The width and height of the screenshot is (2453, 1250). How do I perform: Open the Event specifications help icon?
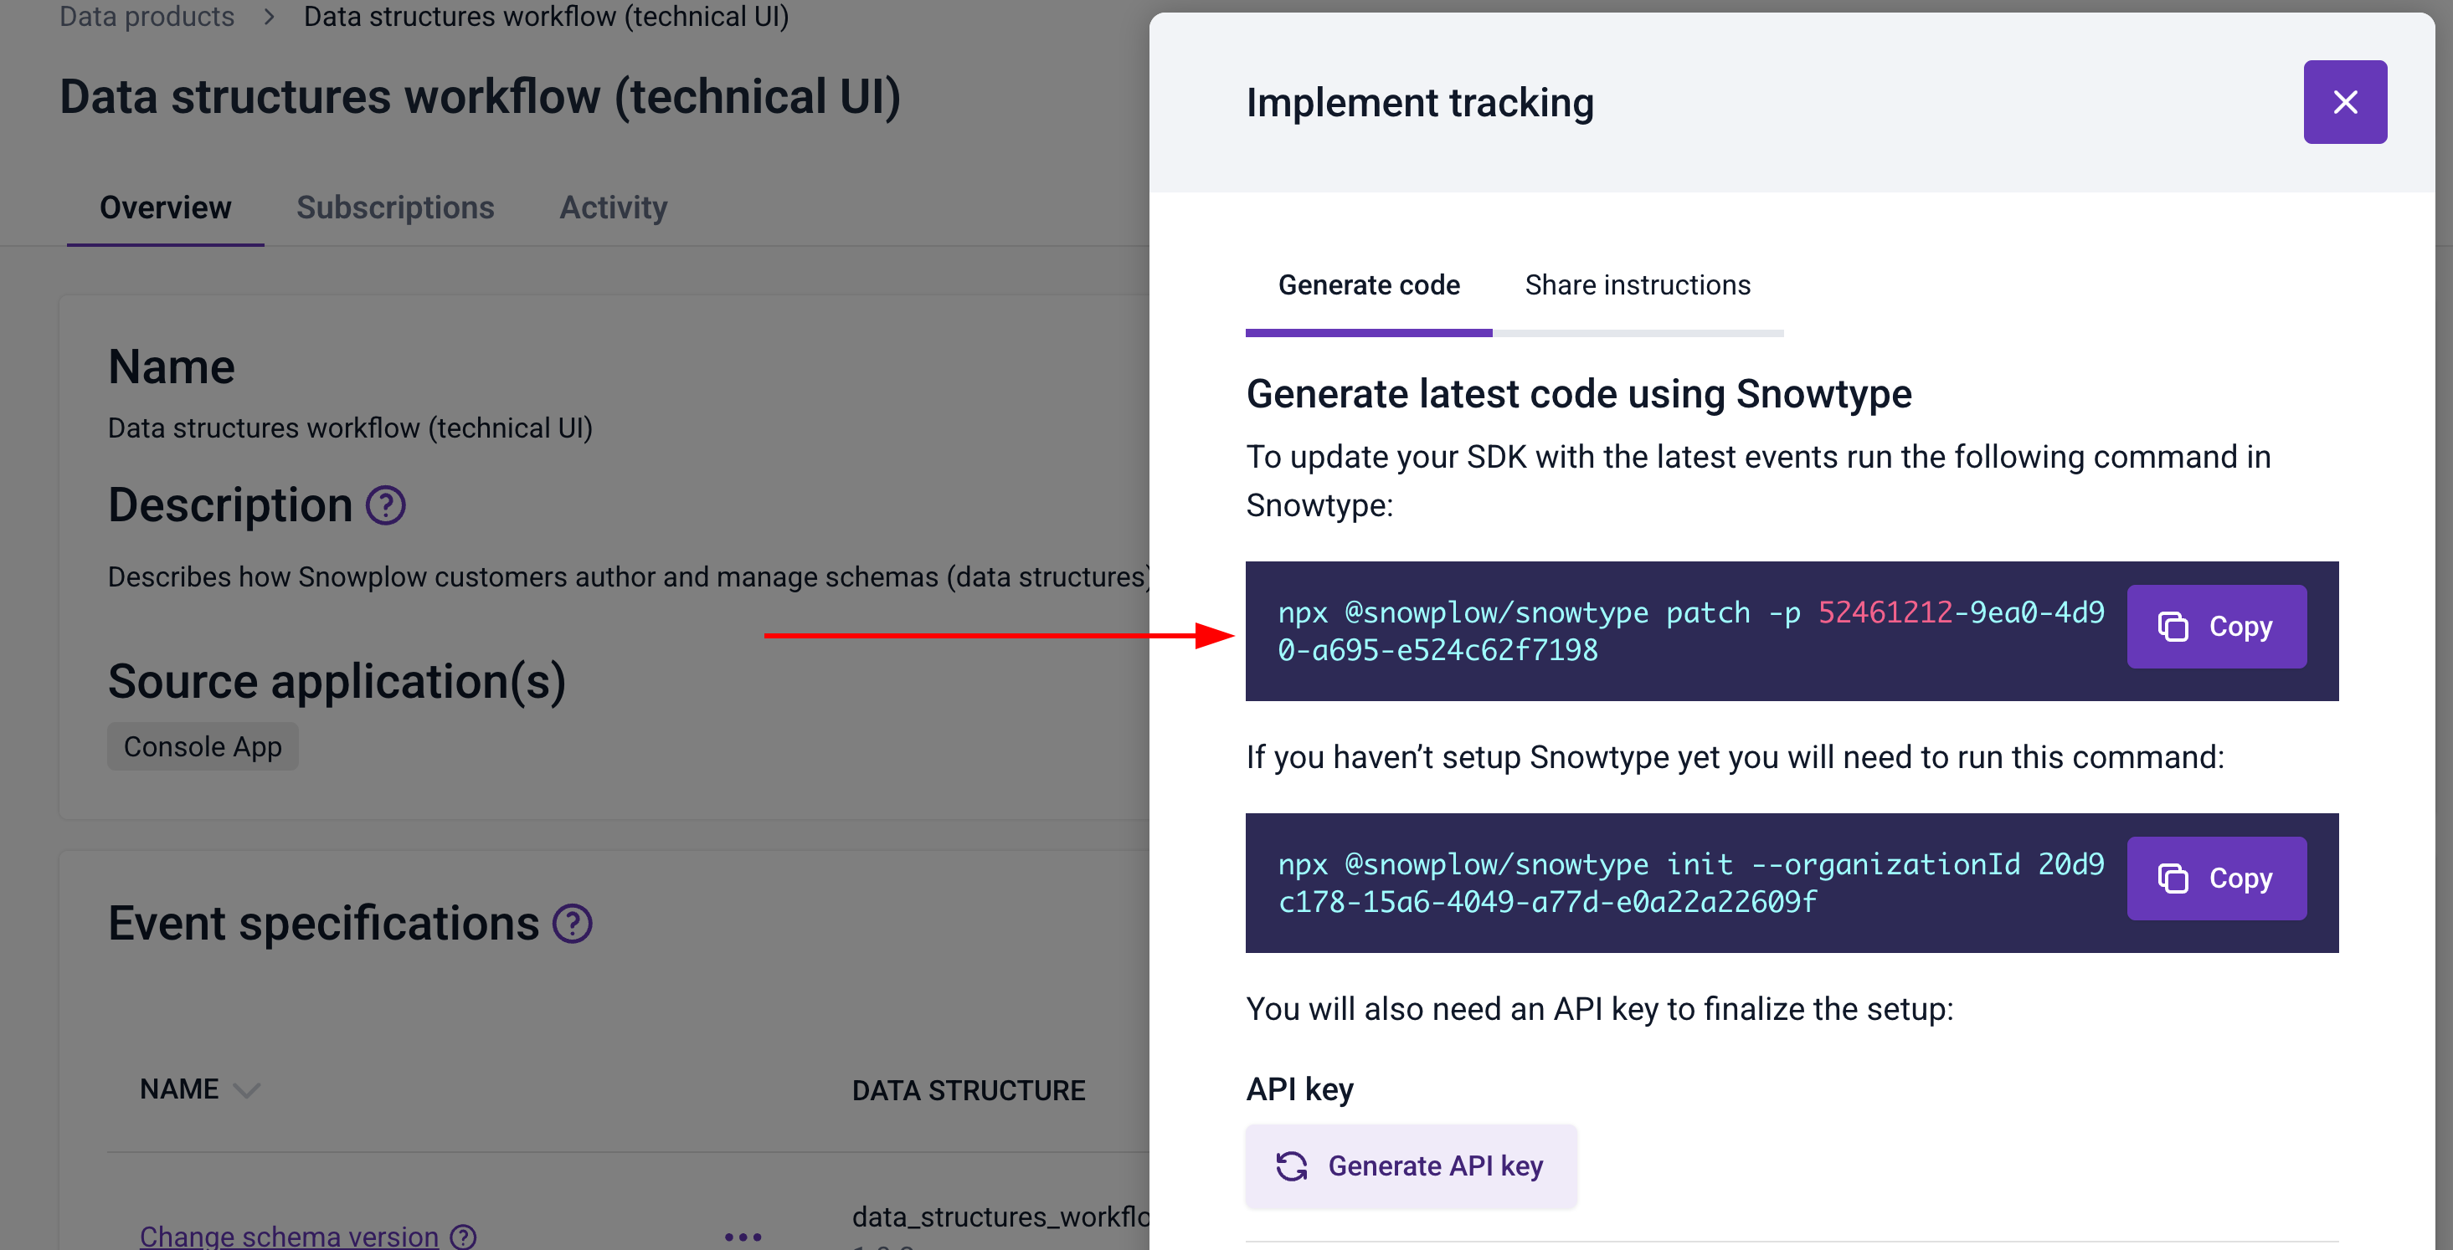(x=573, y=923)
